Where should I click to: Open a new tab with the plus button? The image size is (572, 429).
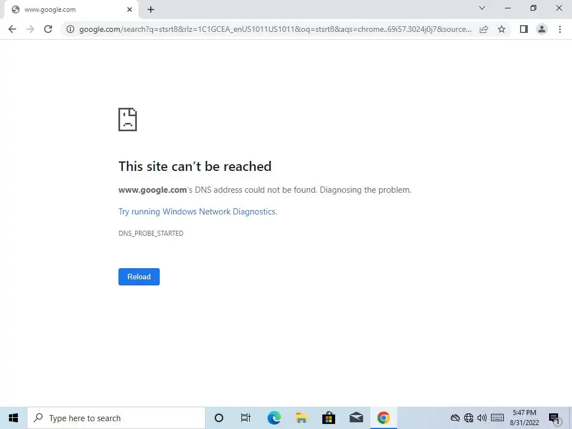pyautogui.click(x=151, y=9)
